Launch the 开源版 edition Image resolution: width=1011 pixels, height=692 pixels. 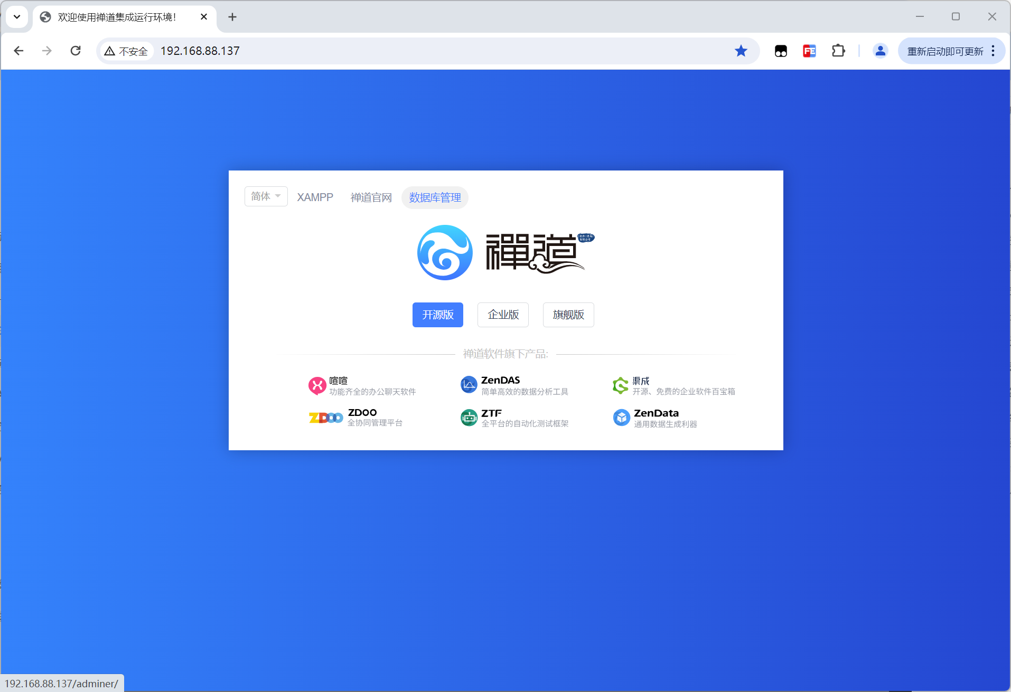(x=438, y=315)
